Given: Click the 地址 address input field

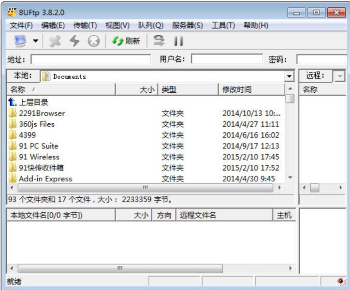Looking at the screenshot, I should tap(90, 59).
